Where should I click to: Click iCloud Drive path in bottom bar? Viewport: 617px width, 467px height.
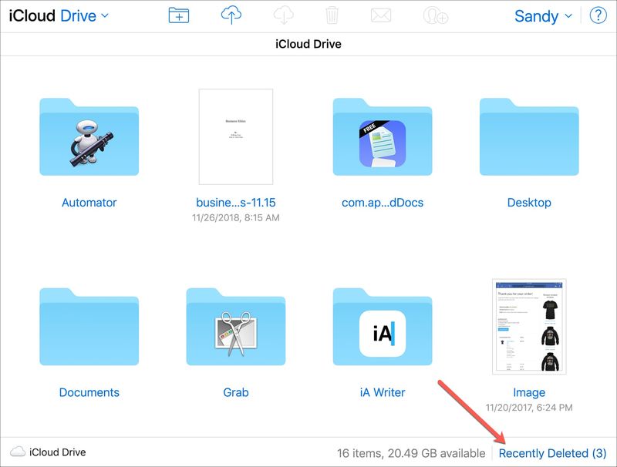(57, 452)
